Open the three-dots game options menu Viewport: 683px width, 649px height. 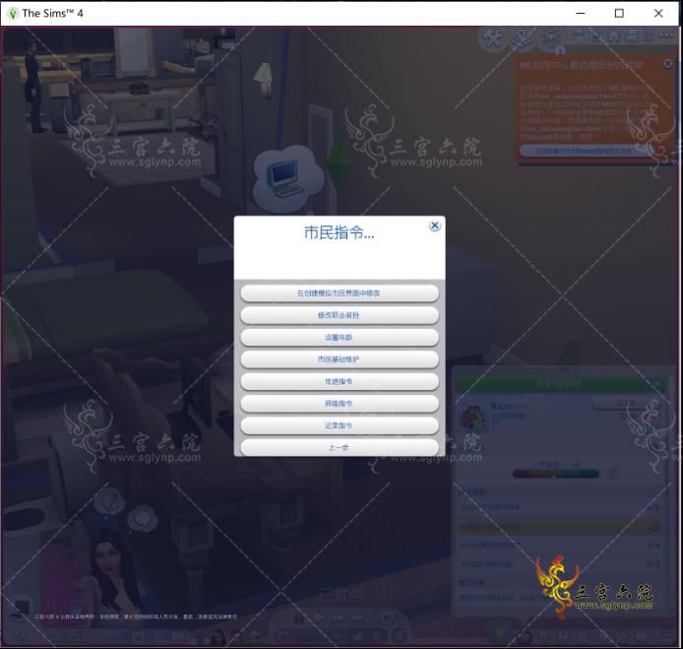[666, 35]
